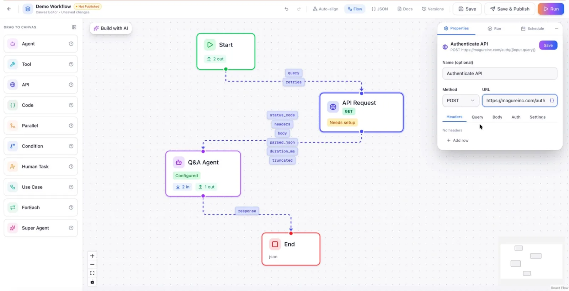Open the Properties tab
Viewport: 569px width, 291px height.
(x=456, y=28)
